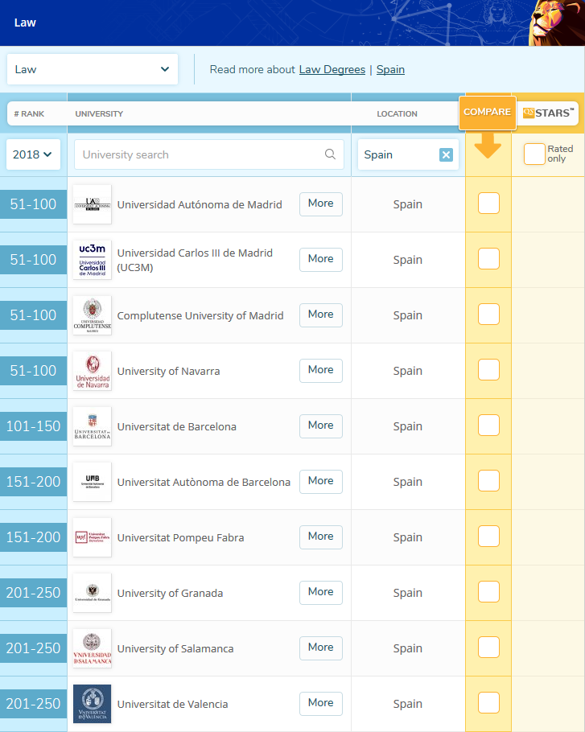Viewport: 585px width, 732px height.
Task: Open Complutense University of Madrid name link
Action: 200,315
